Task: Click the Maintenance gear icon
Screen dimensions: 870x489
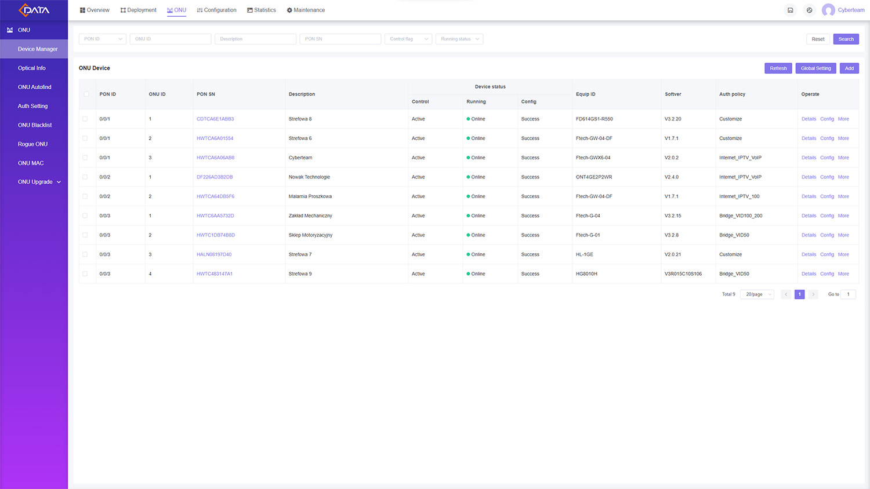Action: pos(289,10)
